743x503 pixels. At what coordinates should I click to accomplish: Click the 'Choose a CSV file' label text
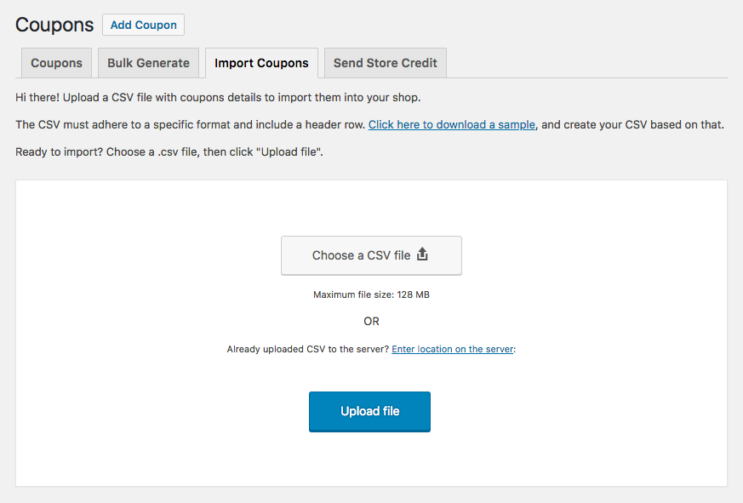361,255
